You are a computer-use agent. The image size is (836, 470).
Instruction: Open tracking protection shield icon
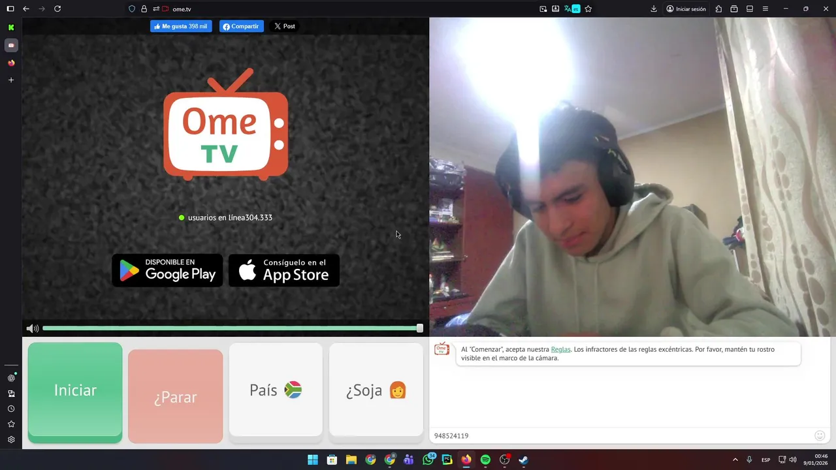coord(132,9)
